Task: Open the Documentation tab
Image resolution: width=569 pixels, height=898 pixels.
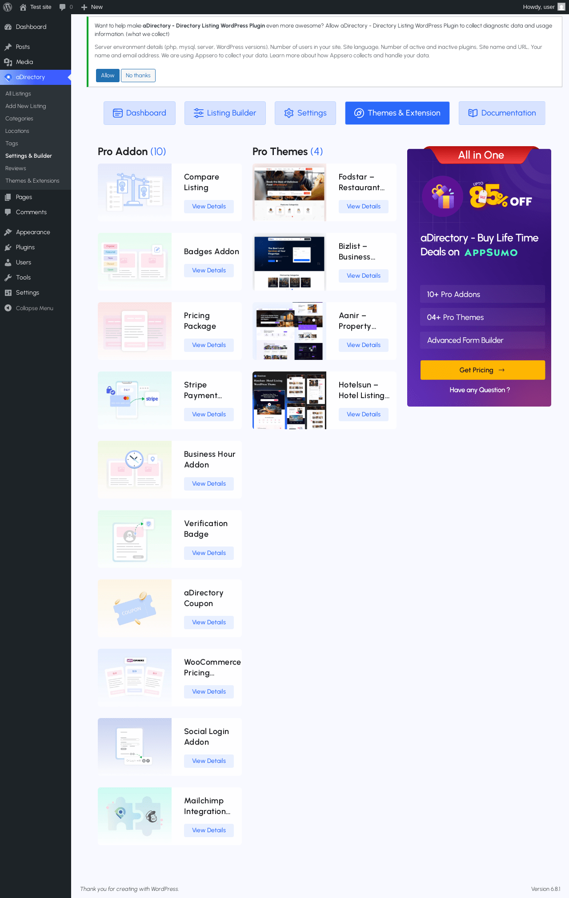Action: click(x=502, y=113)
